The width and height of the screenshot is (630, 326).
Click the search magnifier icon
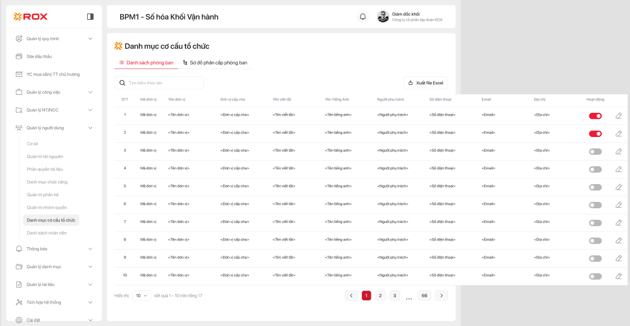123,83
